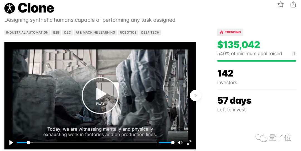Click the flame icon in the Trending badge

(221, 32)
